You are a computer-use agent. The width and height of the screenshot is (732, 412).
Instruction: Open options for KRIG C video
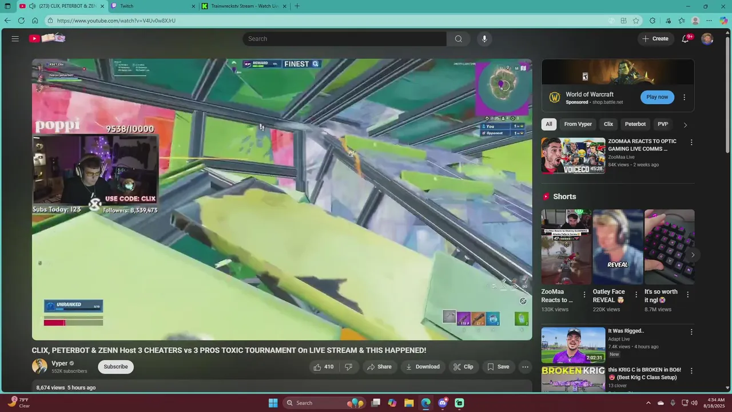pyautogui.click(x=691, y=371)
